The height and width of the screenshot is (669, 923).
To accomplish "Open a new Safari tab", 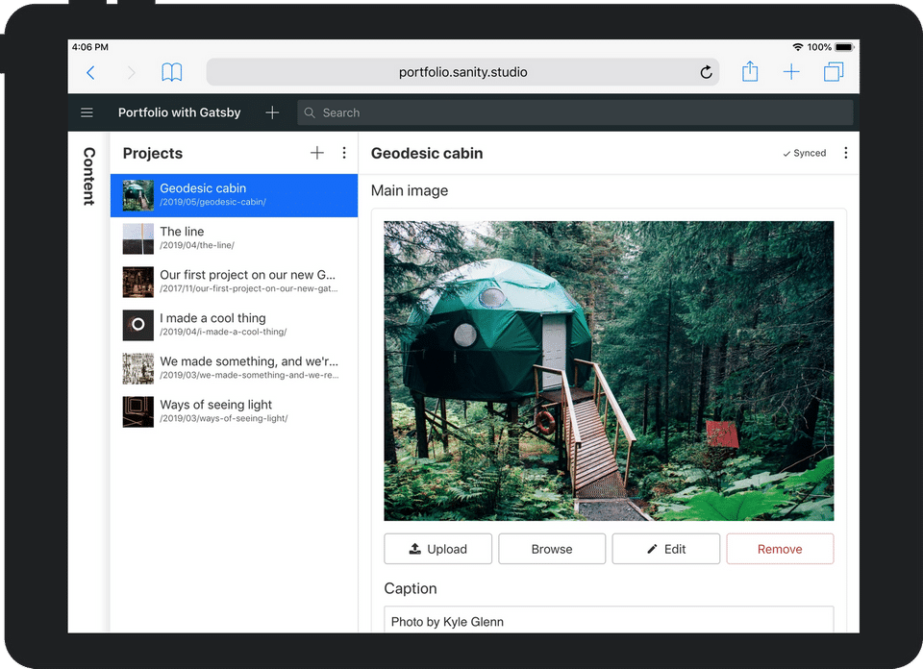I will 791,72.
